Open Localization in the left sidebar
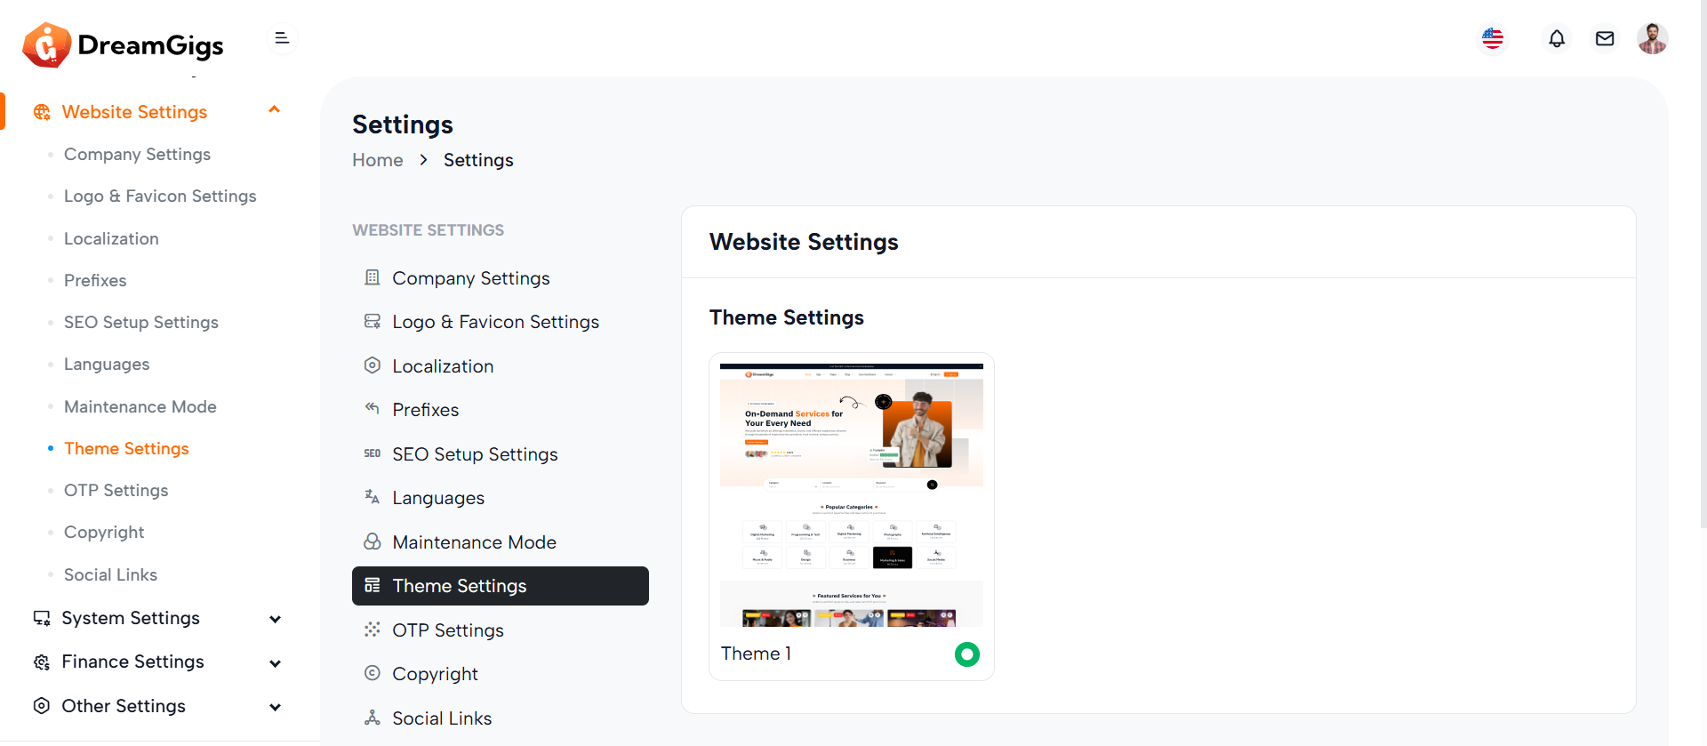The width and height of the screenshot is (1707, 746). (111, 238)
